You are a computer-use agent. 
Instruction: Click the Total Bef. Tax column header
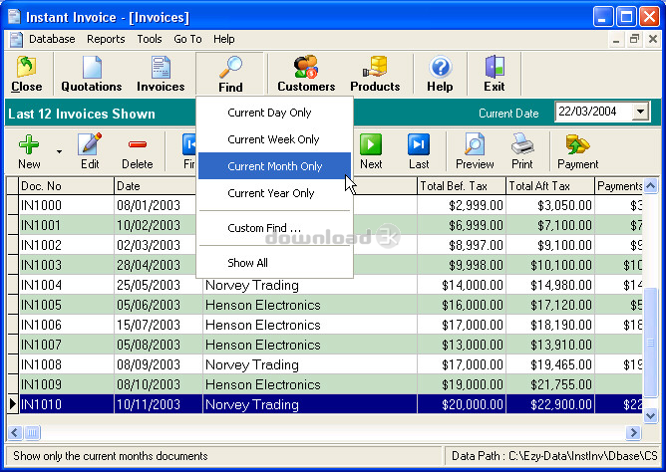pyautogui.click(x=462, y=186)
